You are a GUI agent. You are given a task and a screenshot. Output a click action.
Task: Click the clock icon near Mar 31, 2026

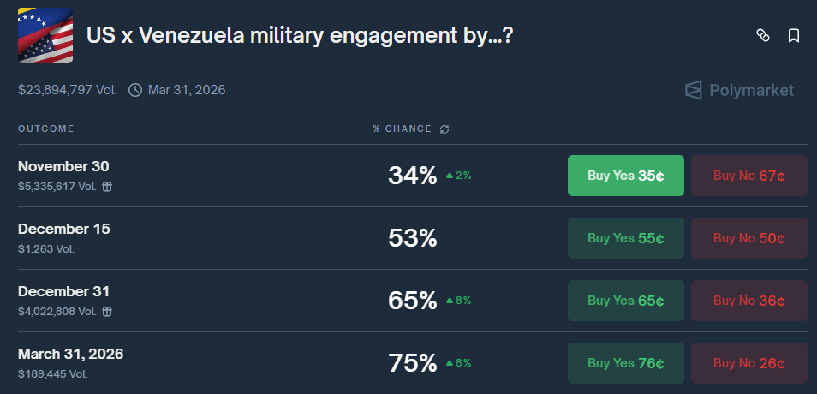[x=135, y=89]
